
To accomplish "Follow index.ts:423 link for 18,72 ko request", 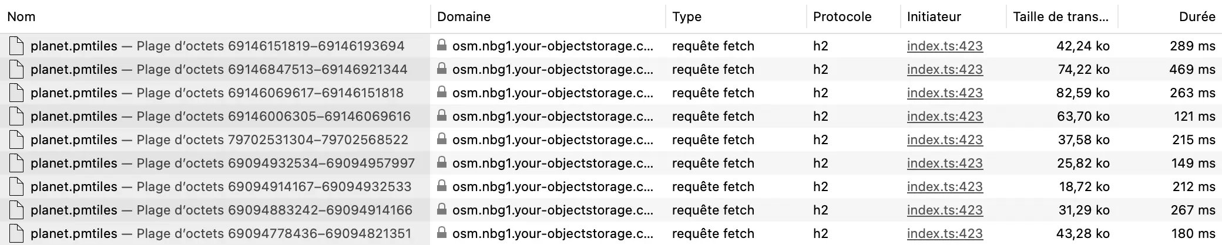I will pos(944,186).
